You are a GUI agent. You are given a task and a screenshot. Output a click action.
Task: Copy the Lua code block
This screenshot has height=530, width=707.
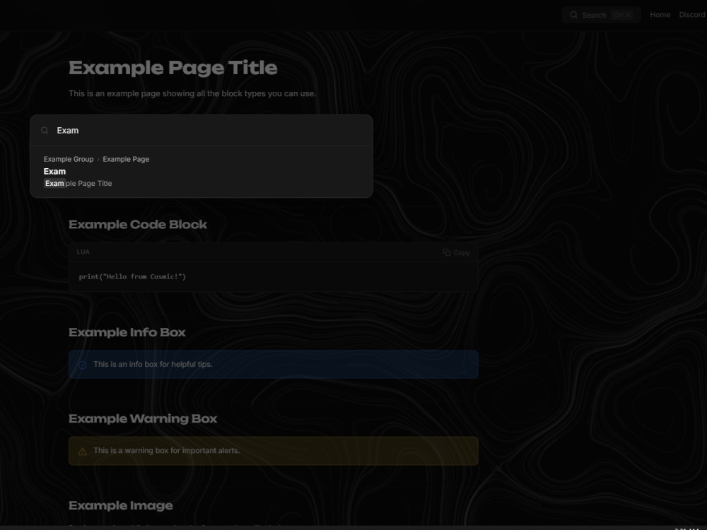(456, 253)
